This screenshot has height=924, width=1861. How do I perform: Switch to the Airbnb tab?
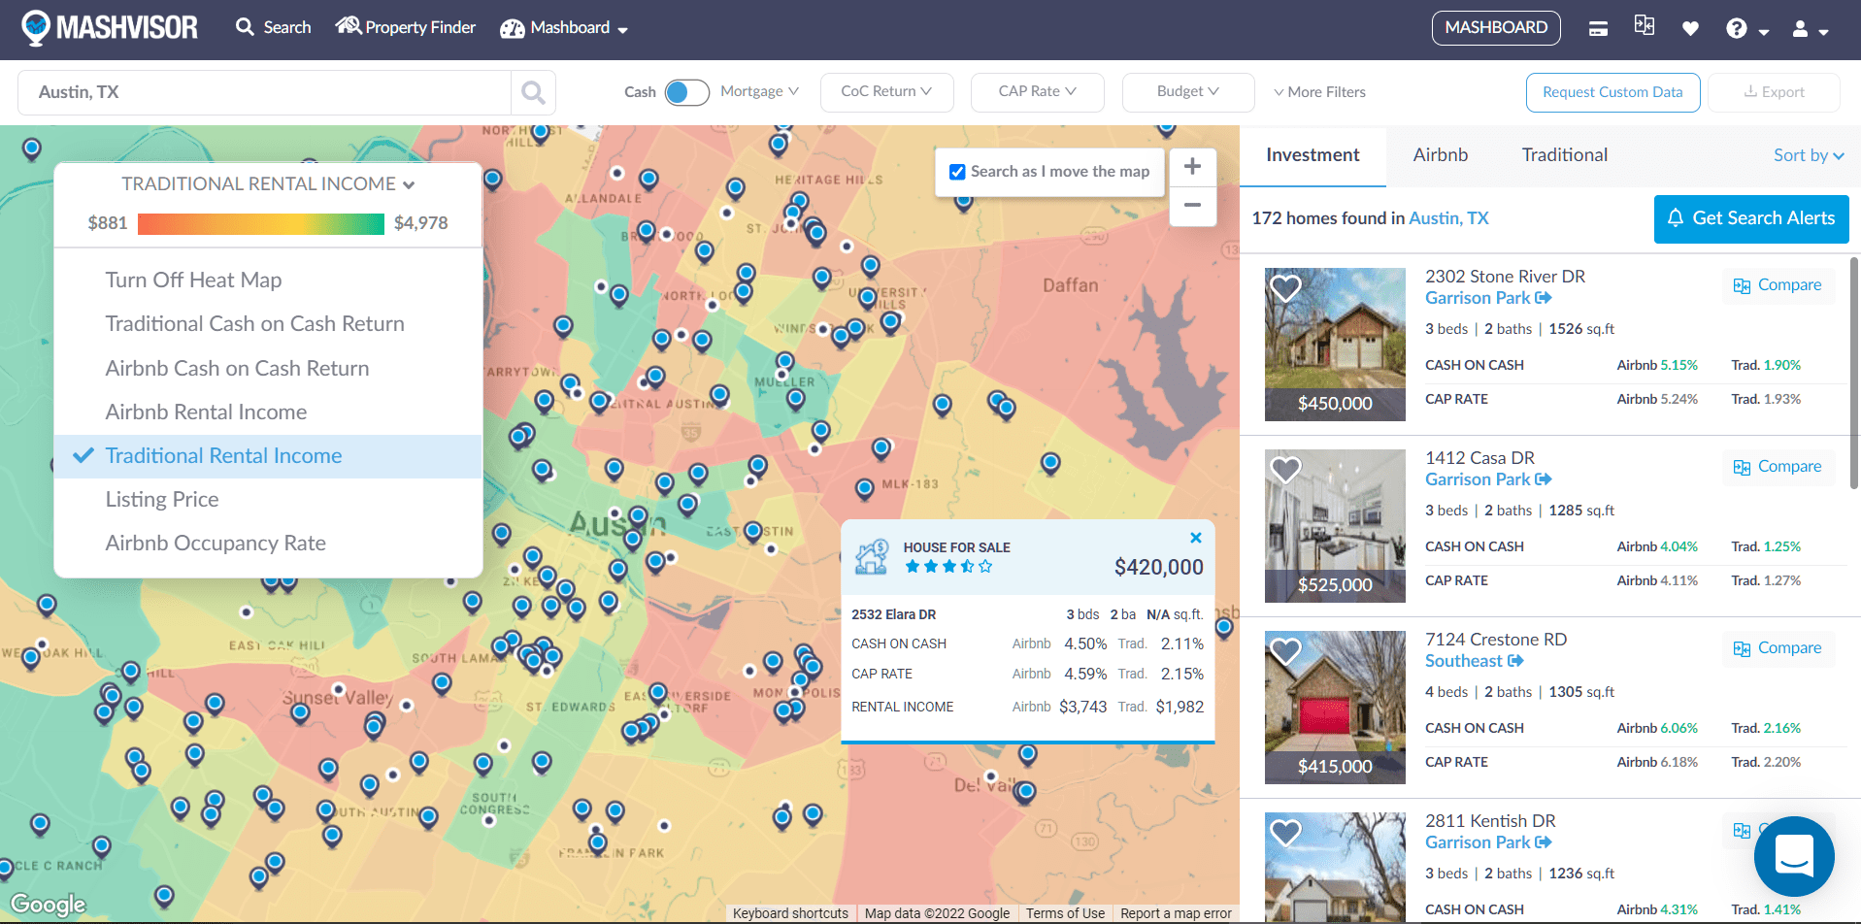(x=1441, y=154)
